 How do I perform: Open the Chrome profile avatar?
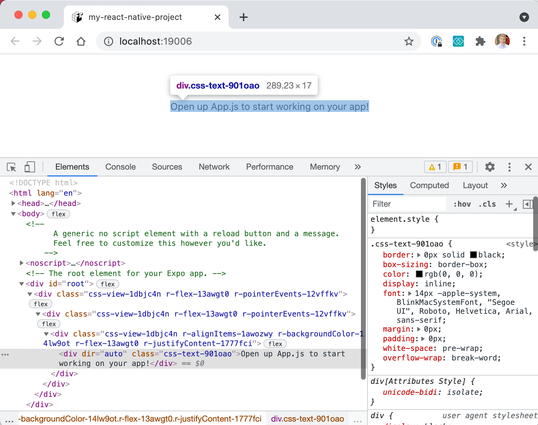[502, 42]
